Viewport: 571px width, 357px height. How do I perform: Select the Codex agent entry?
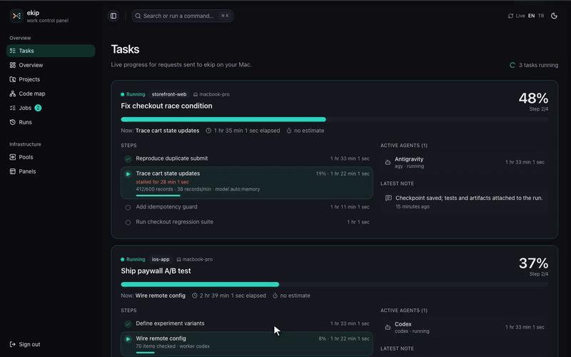click(x=465, y=328)
